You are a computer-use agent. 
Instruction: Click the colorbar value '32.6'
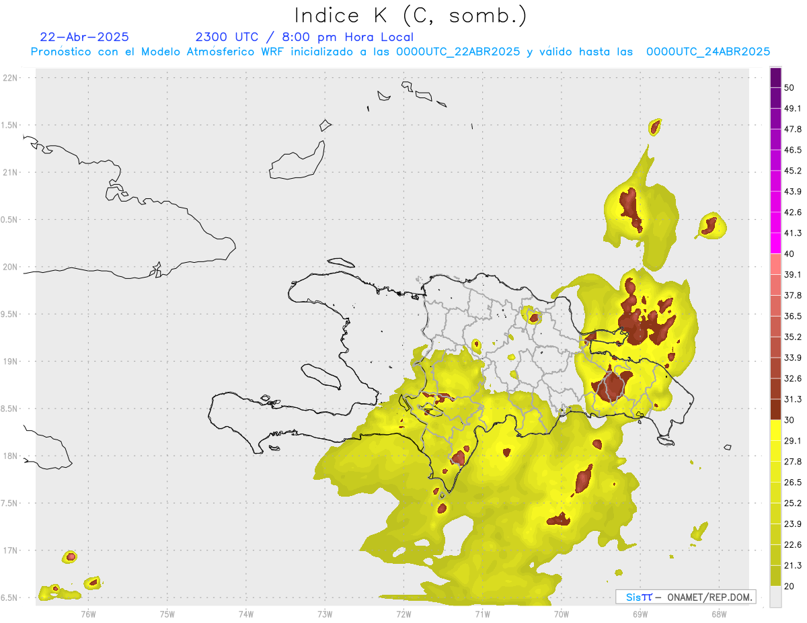(x=793, y=379)
